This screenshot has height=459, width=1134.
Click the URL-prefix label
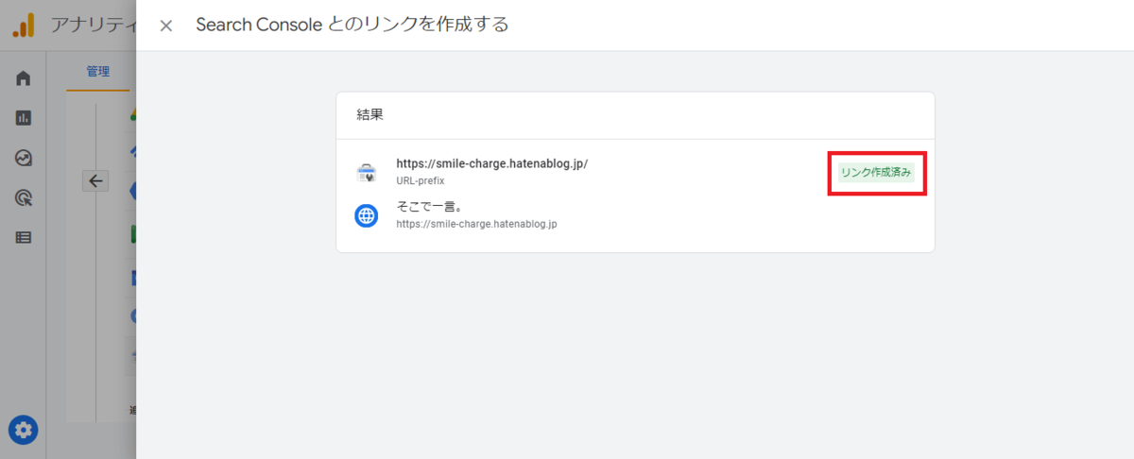pyautogui.click(x=421, y=180)
